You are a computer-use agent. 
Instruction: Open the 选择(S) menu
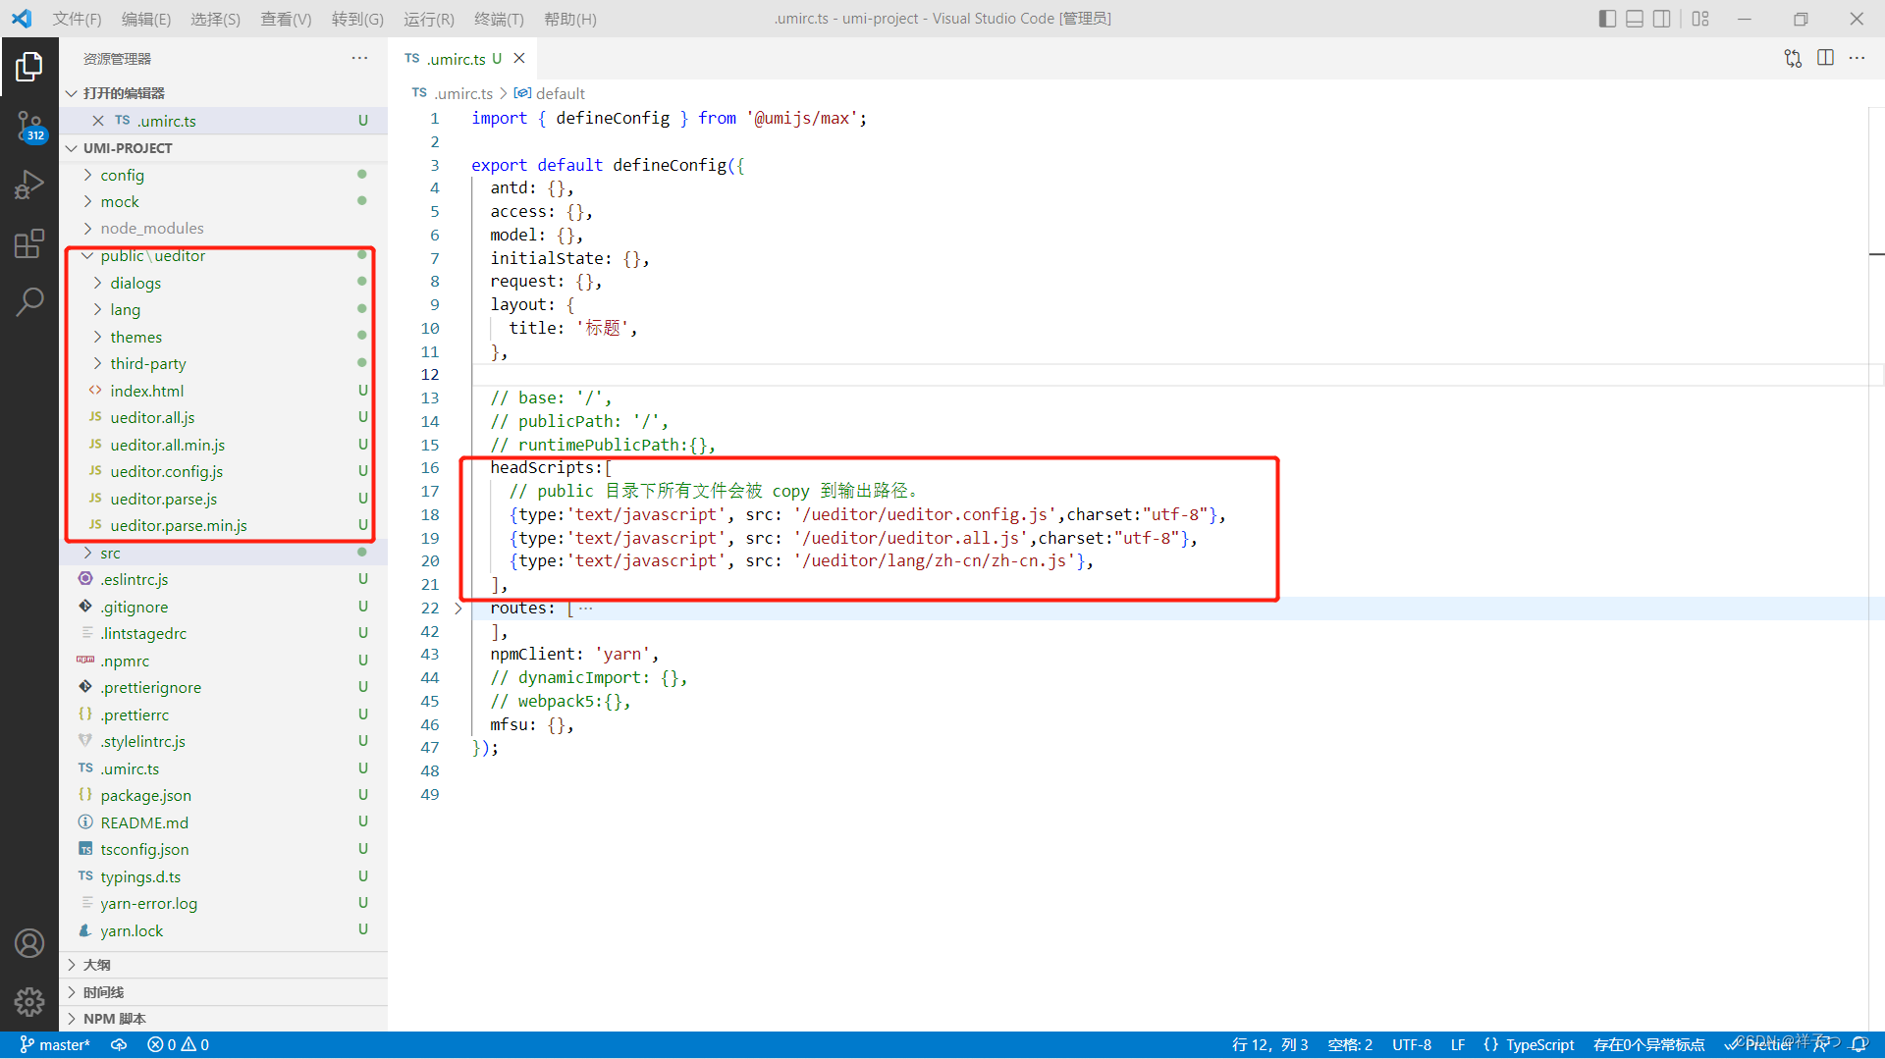coord(215,19)
